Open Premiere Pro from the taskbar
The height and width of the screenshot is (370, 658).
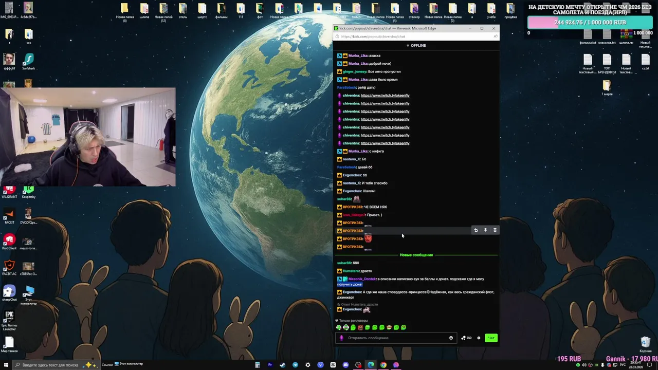(x=270, y=365)
